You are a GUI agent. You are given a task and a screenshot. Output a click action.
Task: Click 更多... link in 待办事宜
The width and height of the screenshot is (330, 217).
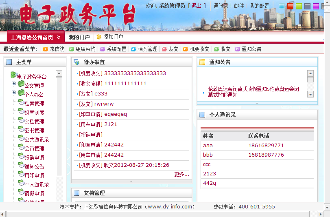[181, 174]
